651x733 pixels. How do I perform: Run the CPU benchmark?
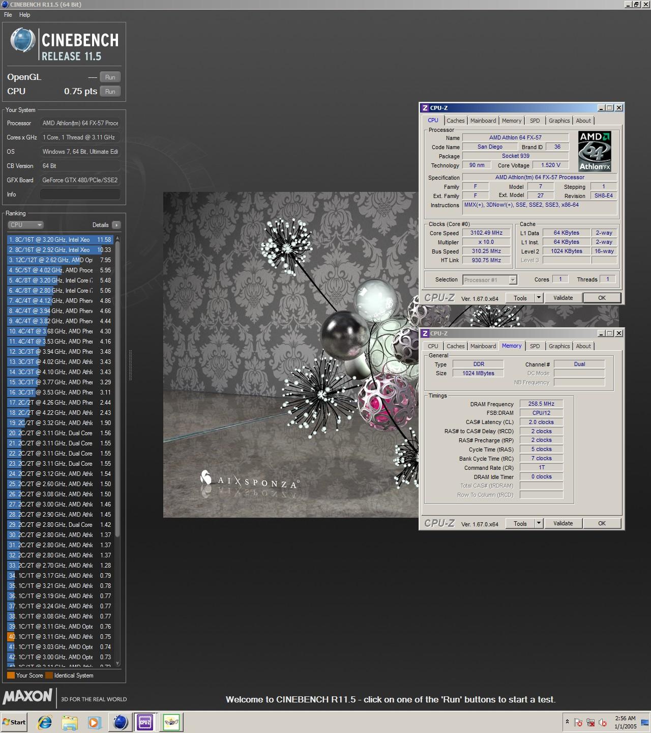point(110,91)
